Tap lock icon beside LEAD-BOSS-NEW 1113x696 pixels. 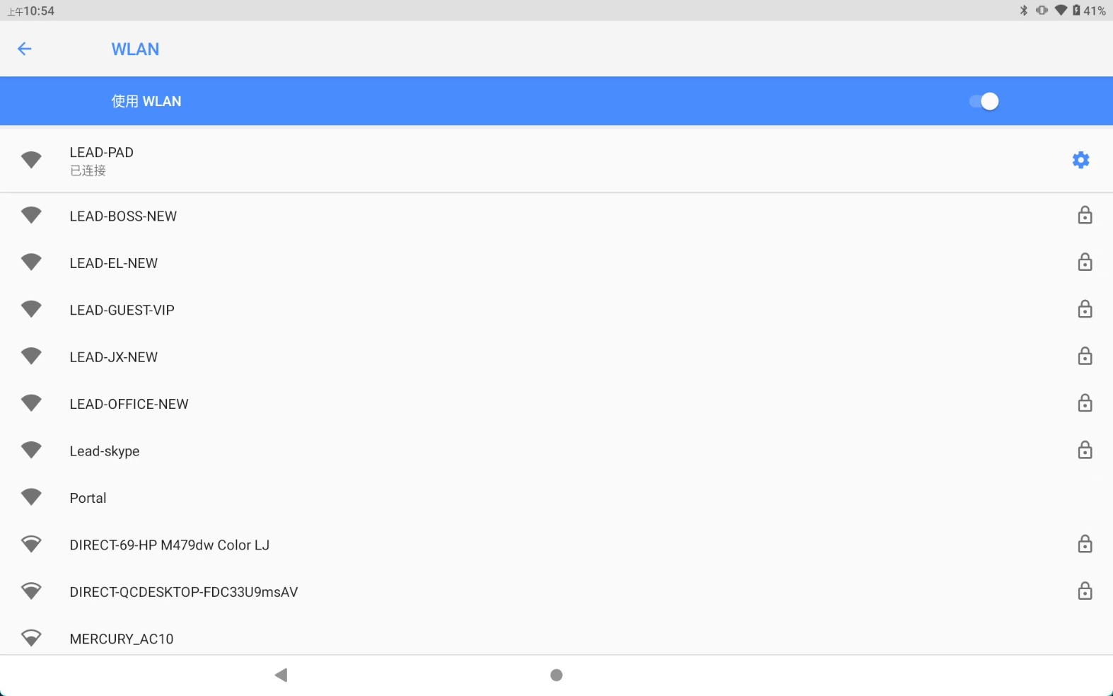click(x=1085, y=215)
